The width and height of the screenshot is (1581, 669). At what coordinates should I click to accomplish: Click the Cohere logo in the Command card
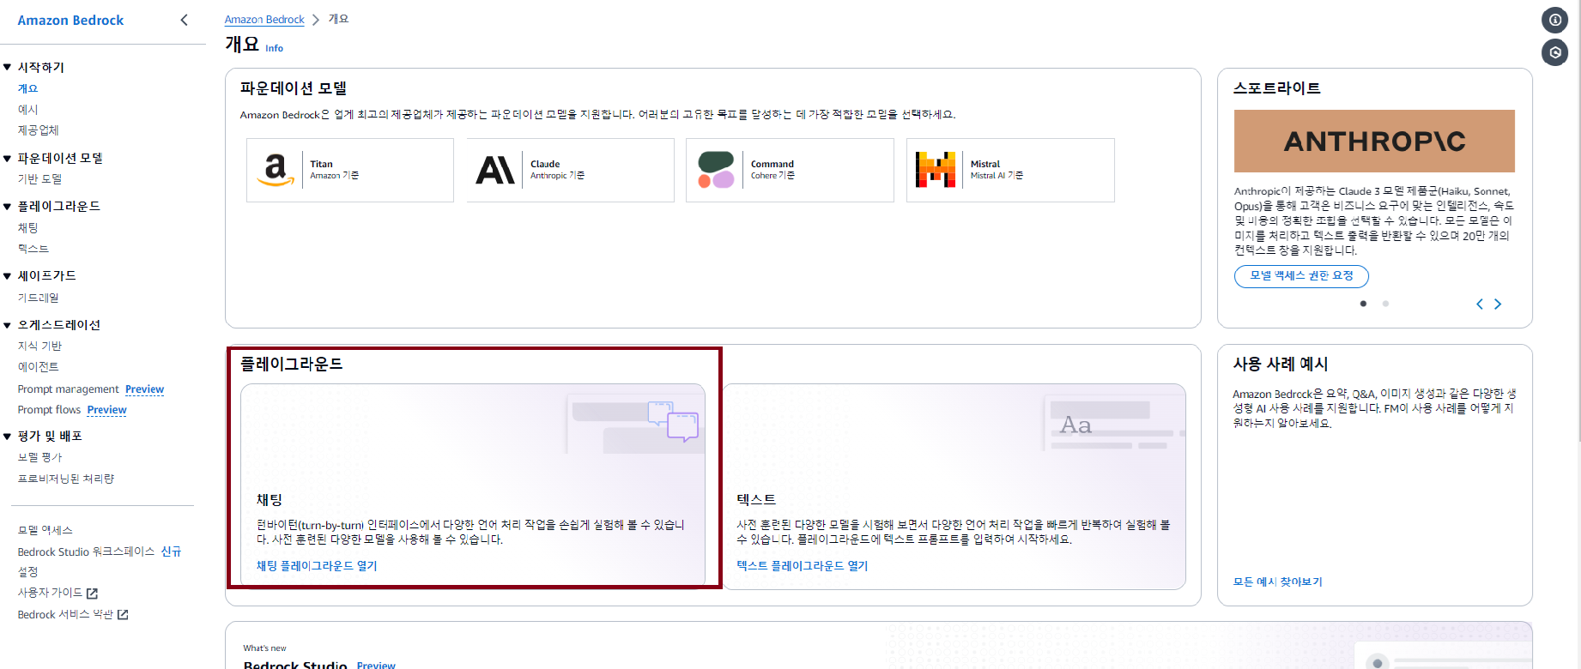click(x=716, y=170)
